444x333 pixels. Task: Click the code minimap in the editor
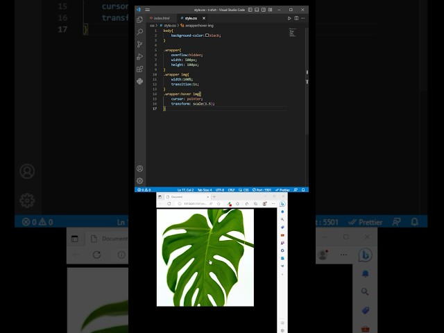click(x=293, y=33)
